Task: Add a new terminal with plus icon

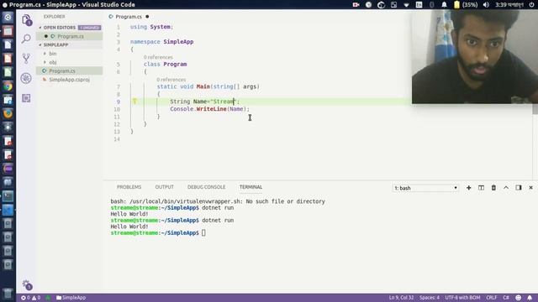Action: 468,188
